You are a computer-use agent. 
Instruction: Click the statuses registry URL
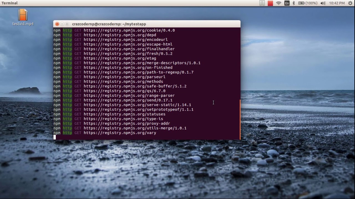tap(125, 114)
